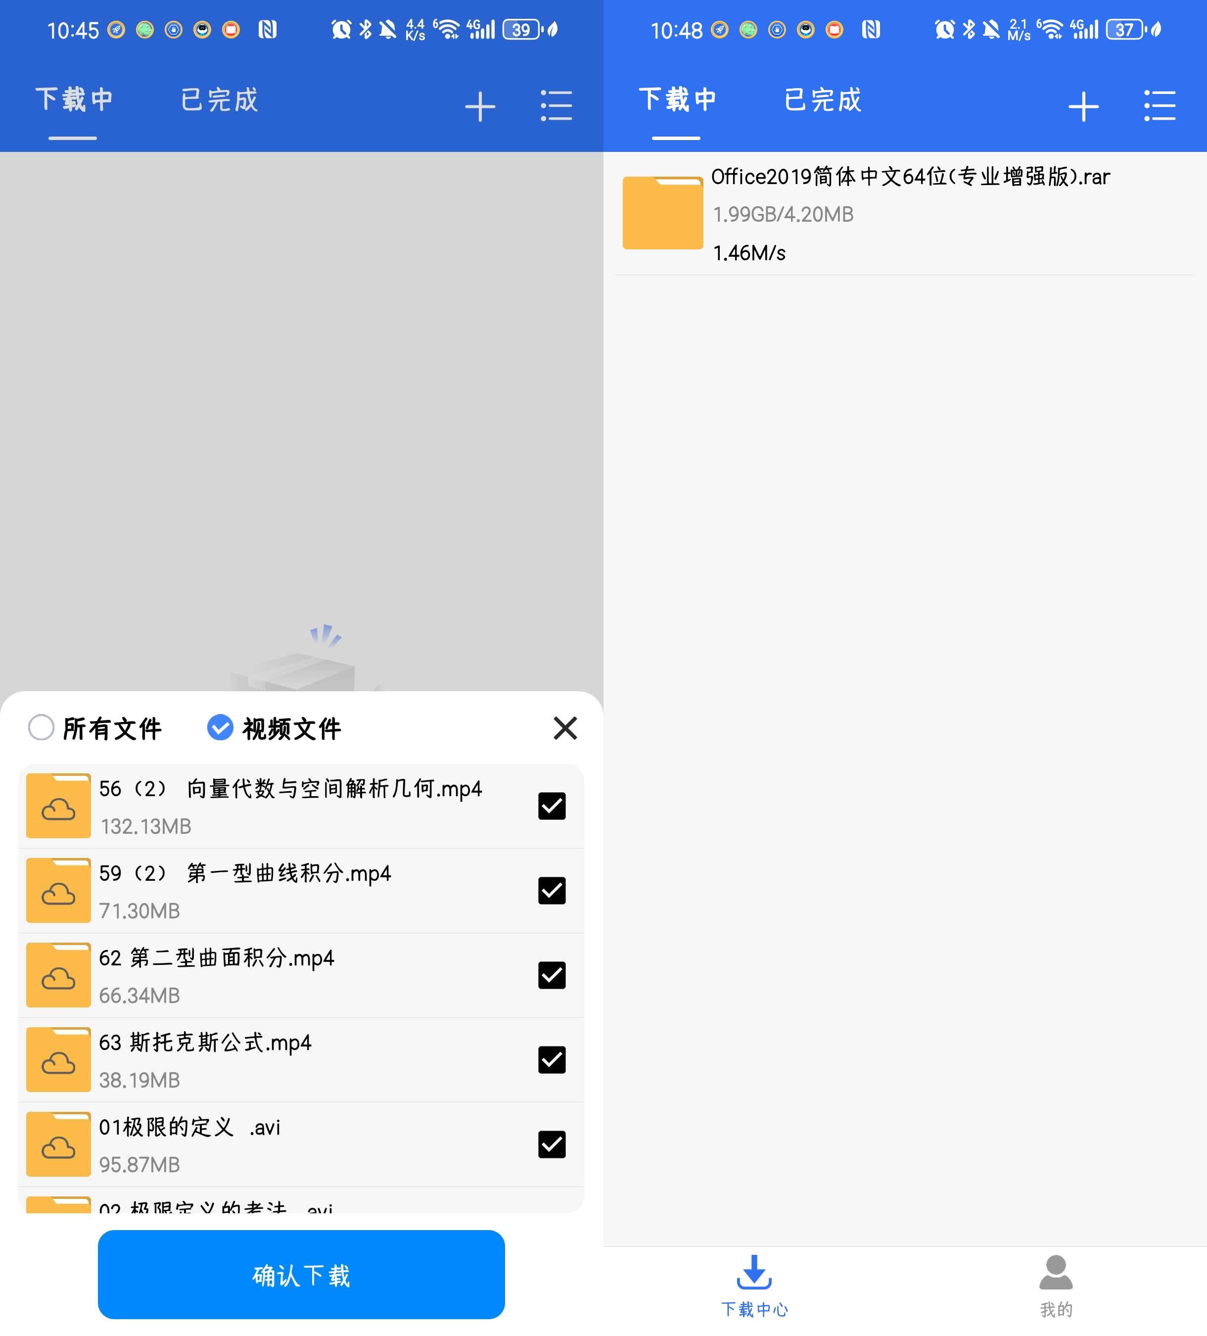Screen dimensions: 1207x1336
Task: Tap the cloud folder icon of 第二型曲面积分.mp4
Action: [58, 974]
